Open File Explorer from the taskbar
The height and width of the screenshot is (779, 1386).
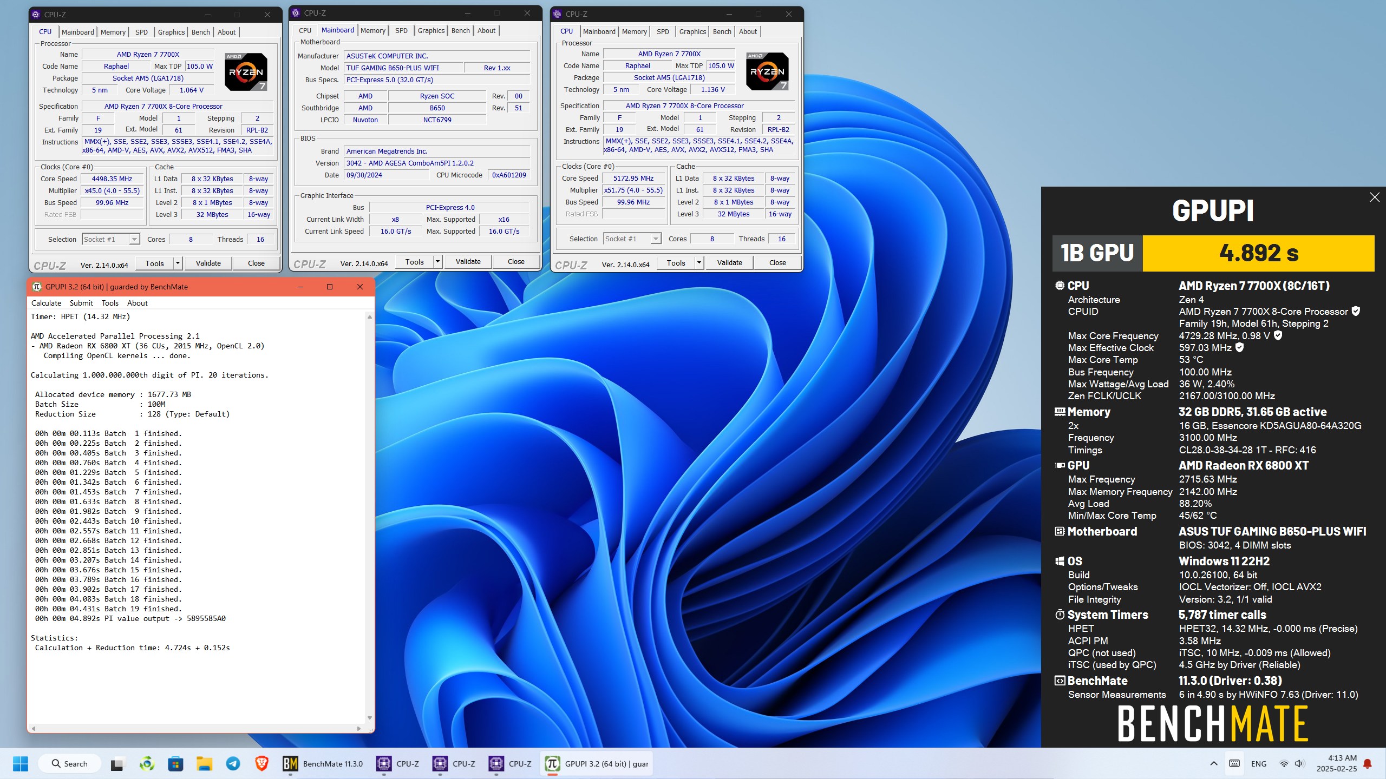point(204,764)
